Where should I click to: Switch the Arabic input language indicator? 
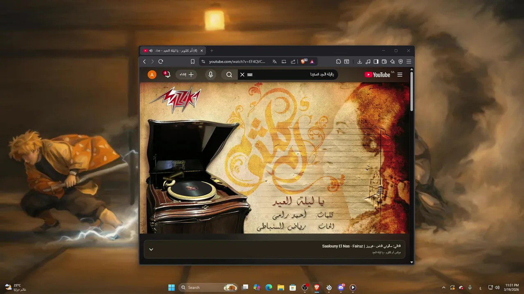click(480, 287)
